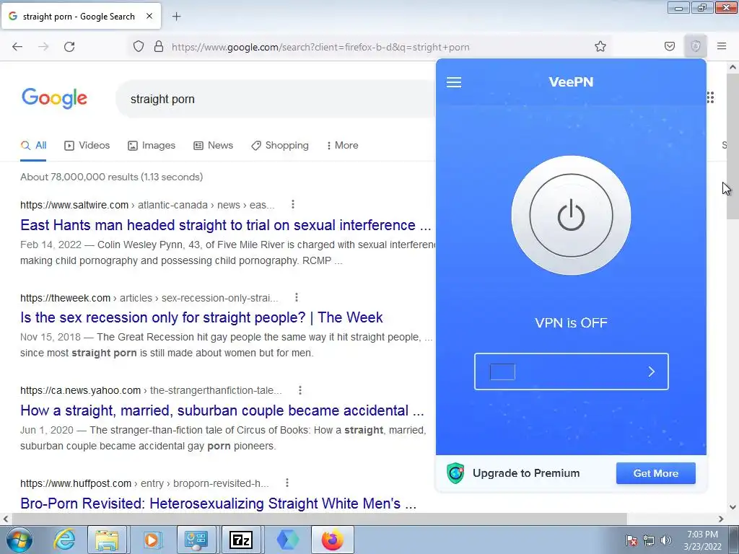
Task: Switch to the Videos results tab
Action: click(x=87, y=146)
